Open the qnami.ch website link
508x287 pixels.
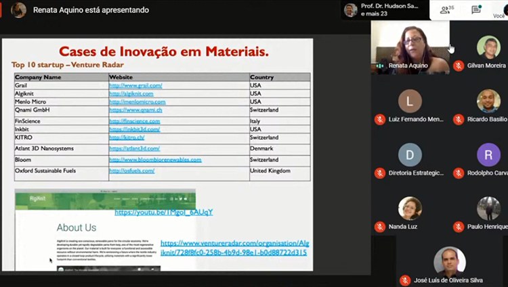click(135, 110)
